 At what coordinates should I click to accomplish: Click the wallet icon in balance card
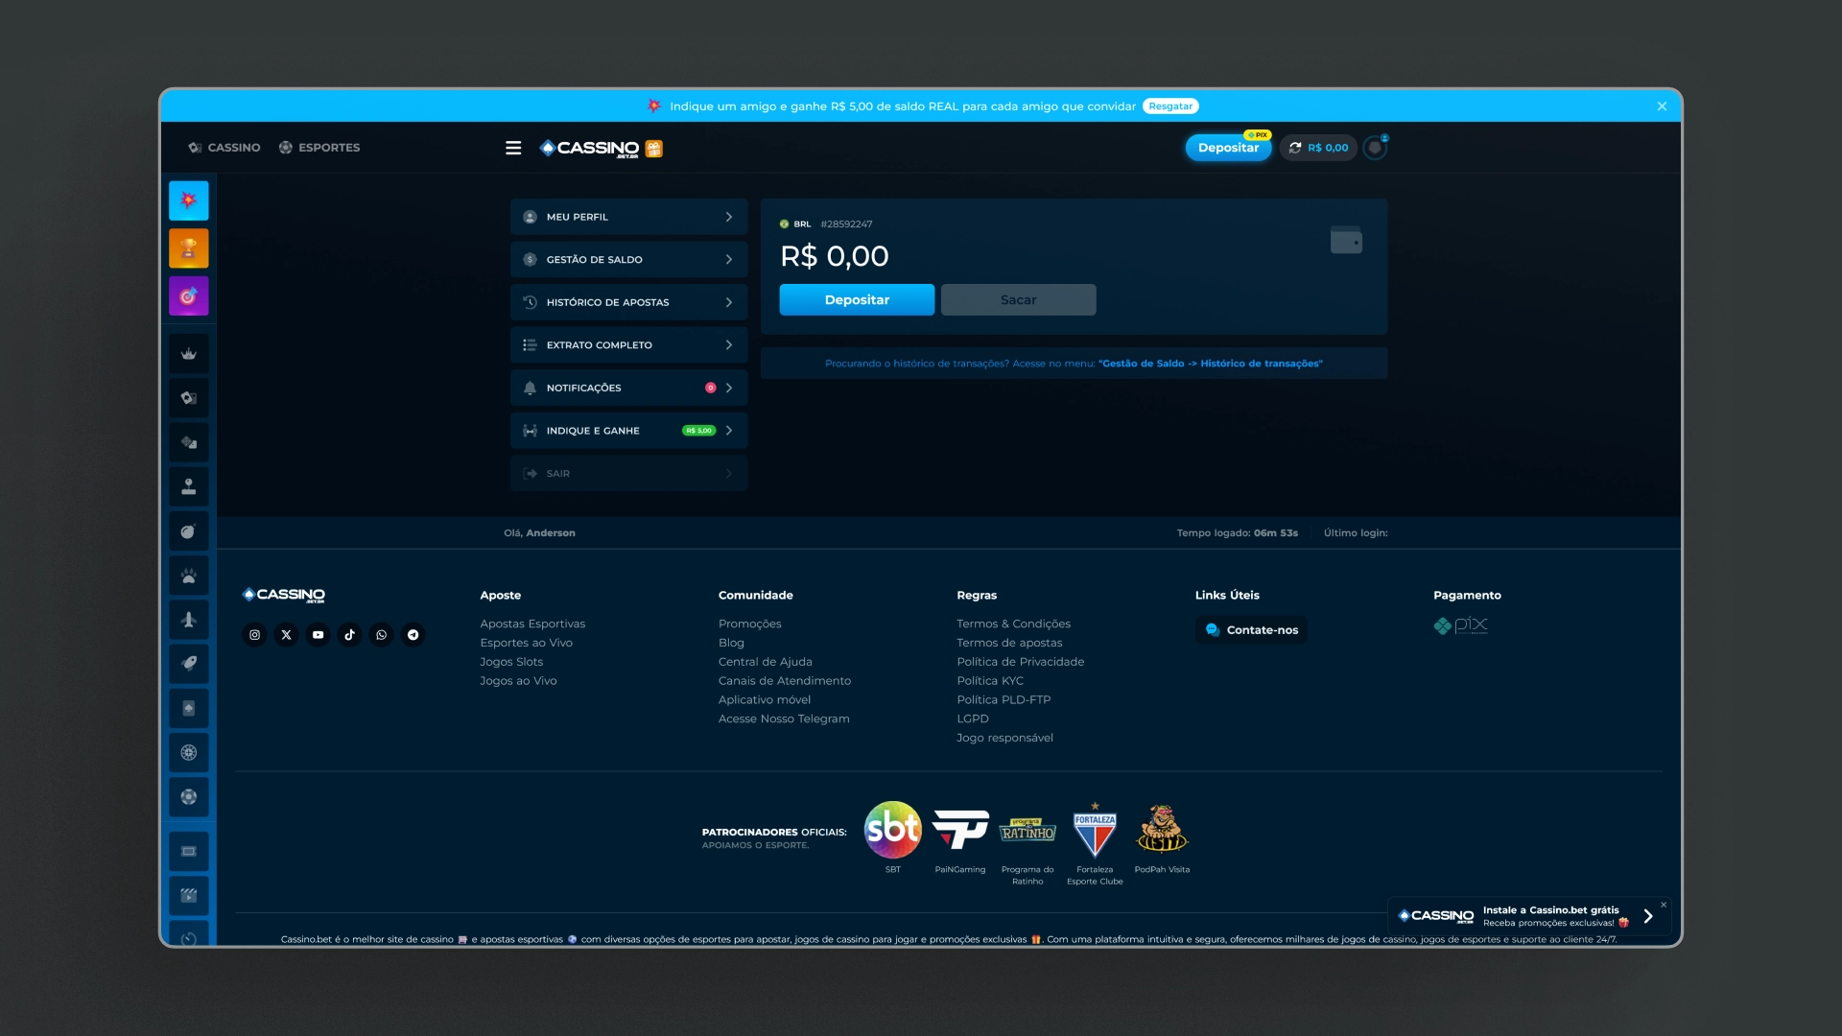(1346, 240)
